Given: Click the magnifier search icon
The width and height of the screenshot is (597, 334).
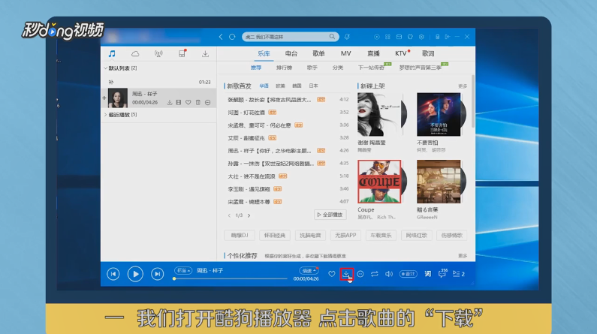Looking at the screenshot, I should (x=332, y=37).
